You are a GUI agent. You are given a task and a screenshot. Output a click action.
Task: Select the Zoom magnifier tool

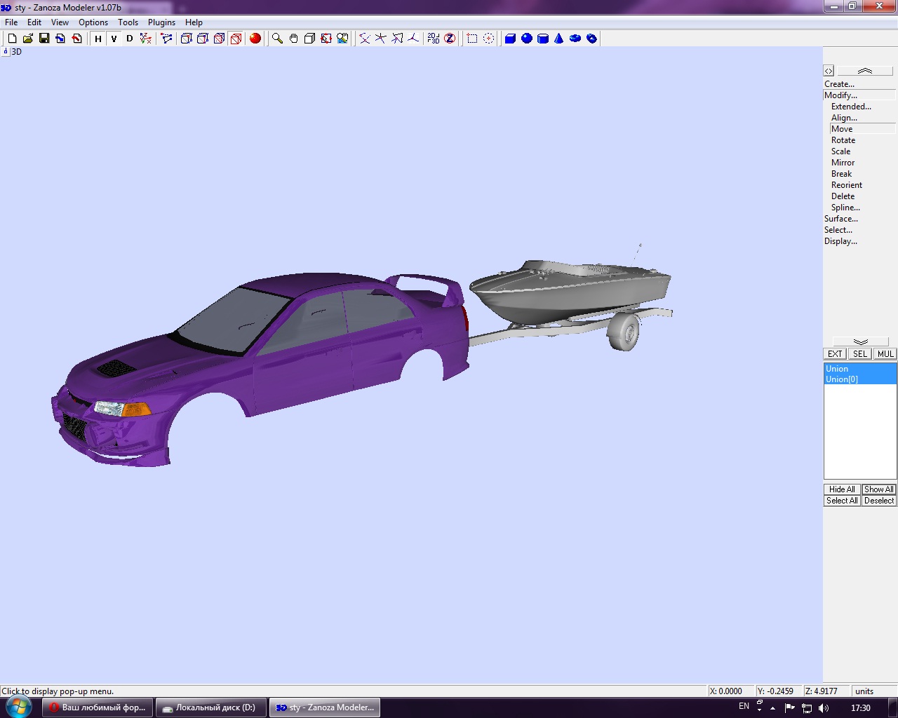277,39
